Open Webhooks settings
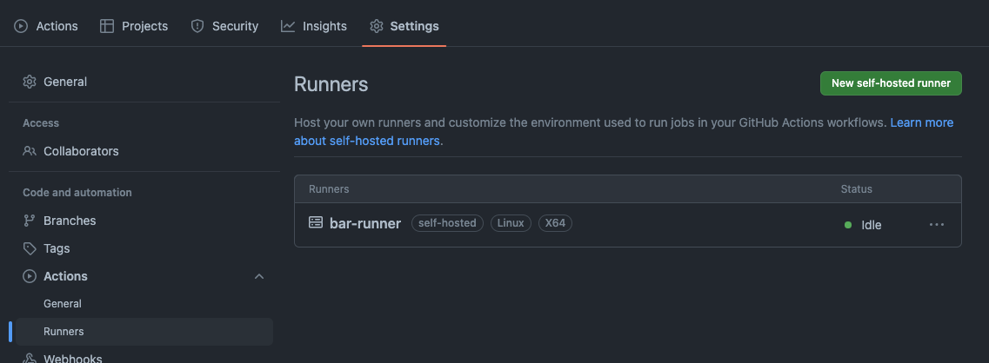989x363 pixels. pos(144,357)
